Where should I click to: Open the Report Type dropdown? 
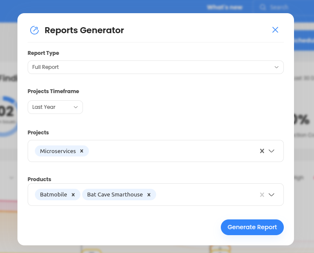[156, 67]
